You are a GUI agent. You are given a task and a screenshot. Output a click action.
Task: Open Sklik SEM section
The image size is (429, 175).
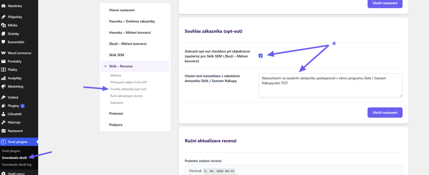pyautogui.click(x=116, y=55)
